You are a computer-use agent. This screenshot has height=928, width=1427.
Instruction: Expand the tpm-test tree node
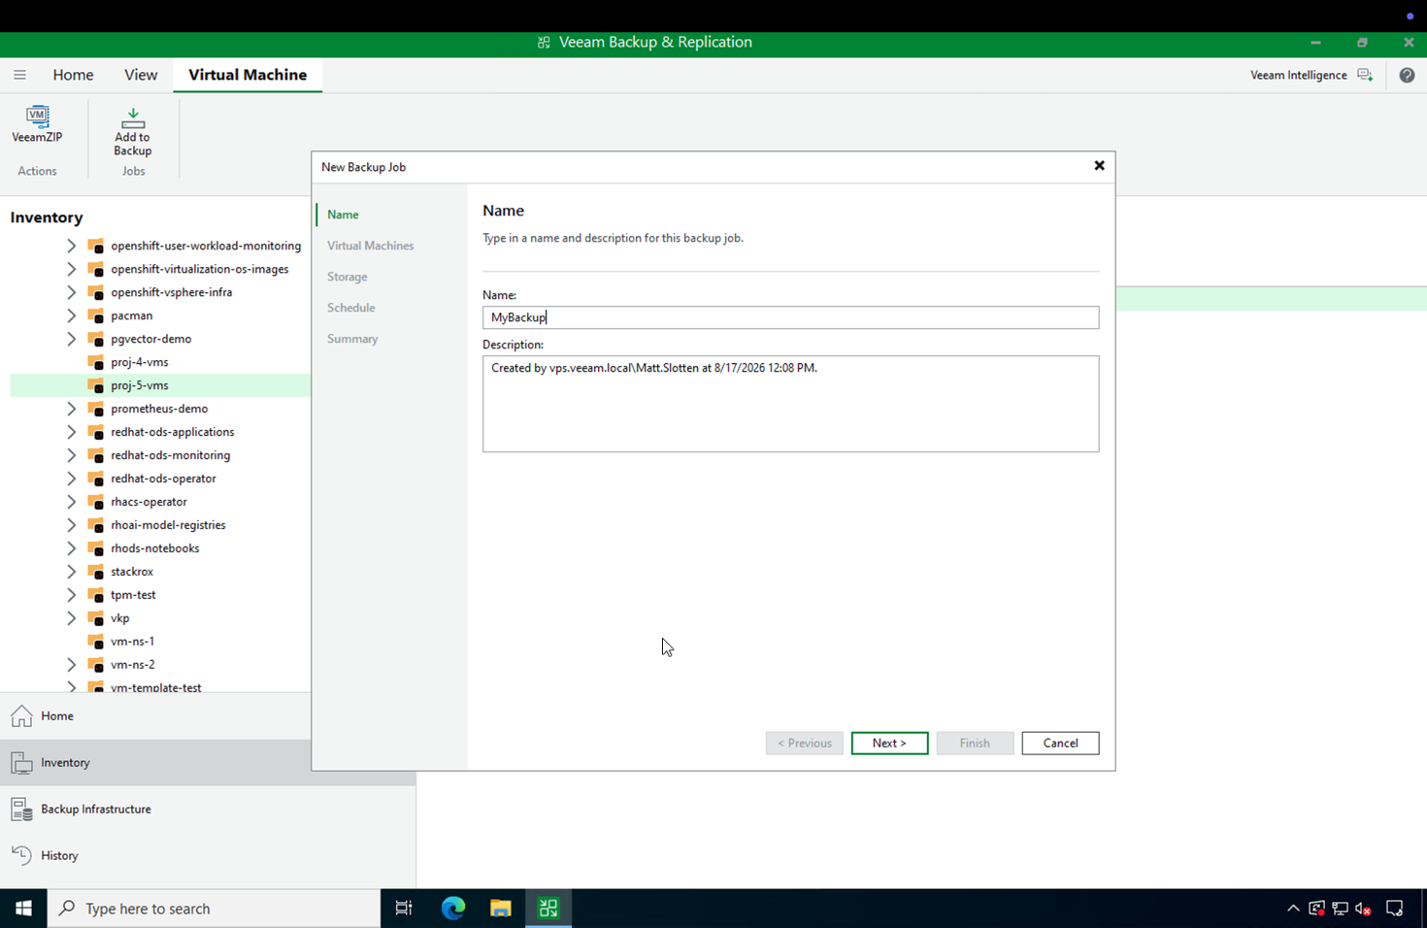pyautogui.click(x=71, y=595)
